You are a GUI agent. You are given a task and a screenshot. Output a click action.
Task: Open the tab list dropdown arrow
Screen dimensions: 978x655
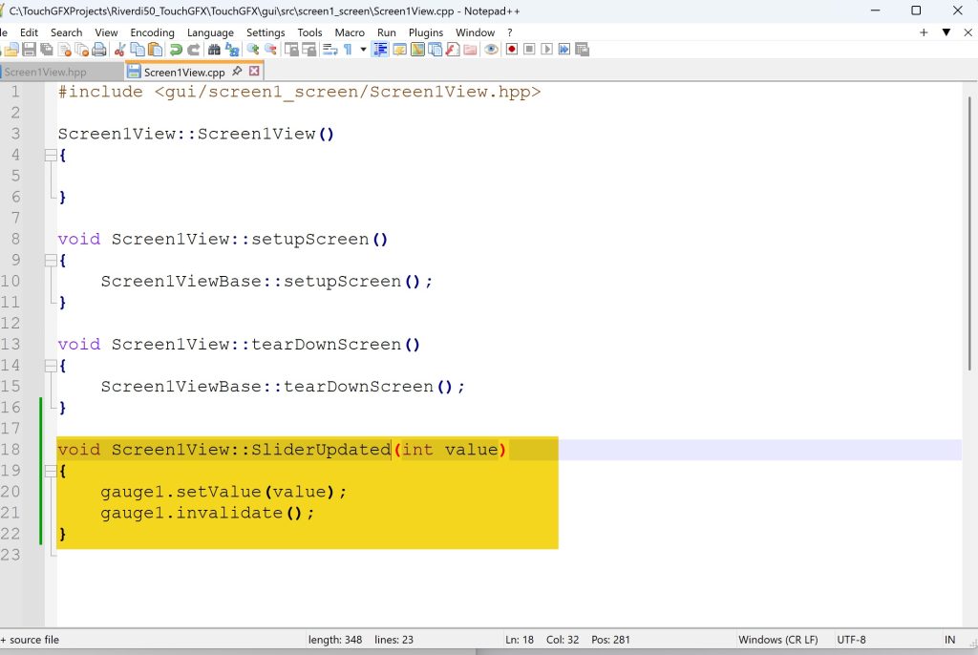pyautogui.click(x=946, y=32)
